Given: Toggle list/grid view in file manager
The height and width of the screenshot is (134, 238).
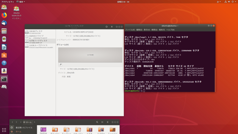Looking at the screenshot, I should pyautogui.click(x=102, y=122).
